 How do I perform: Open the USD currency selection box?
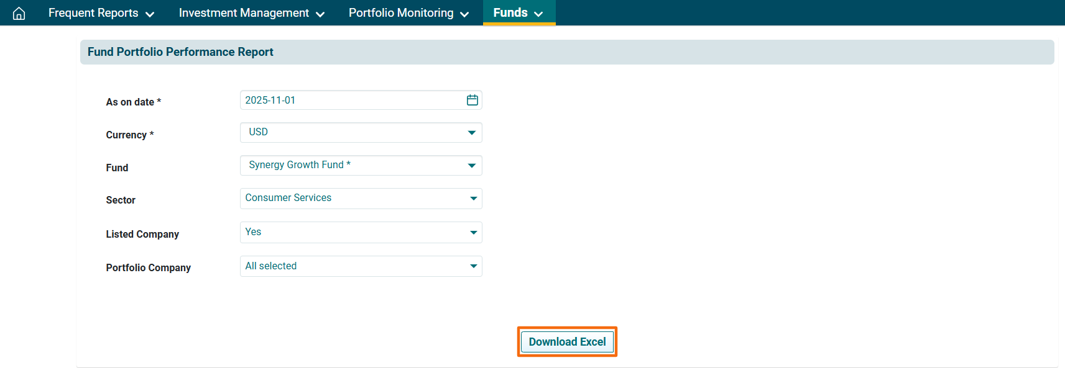tap(354, 132)
